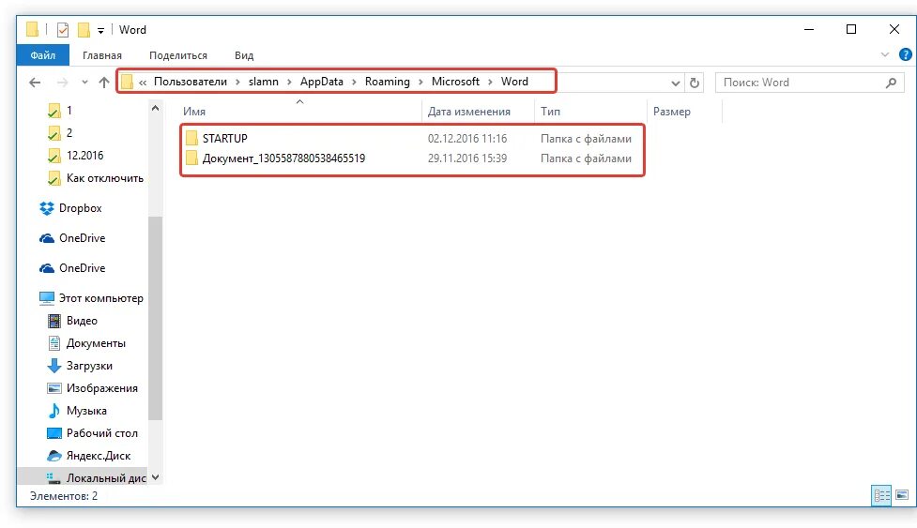Select the STARTUP folder
Viewport: 917px width, 528px height.
click(224, 139)
